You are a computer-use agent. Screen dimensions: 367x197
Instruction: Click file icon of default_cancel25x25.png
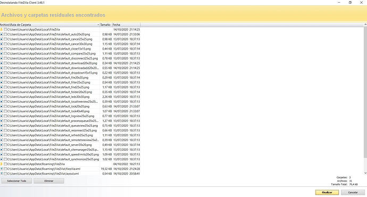[2, 39]
